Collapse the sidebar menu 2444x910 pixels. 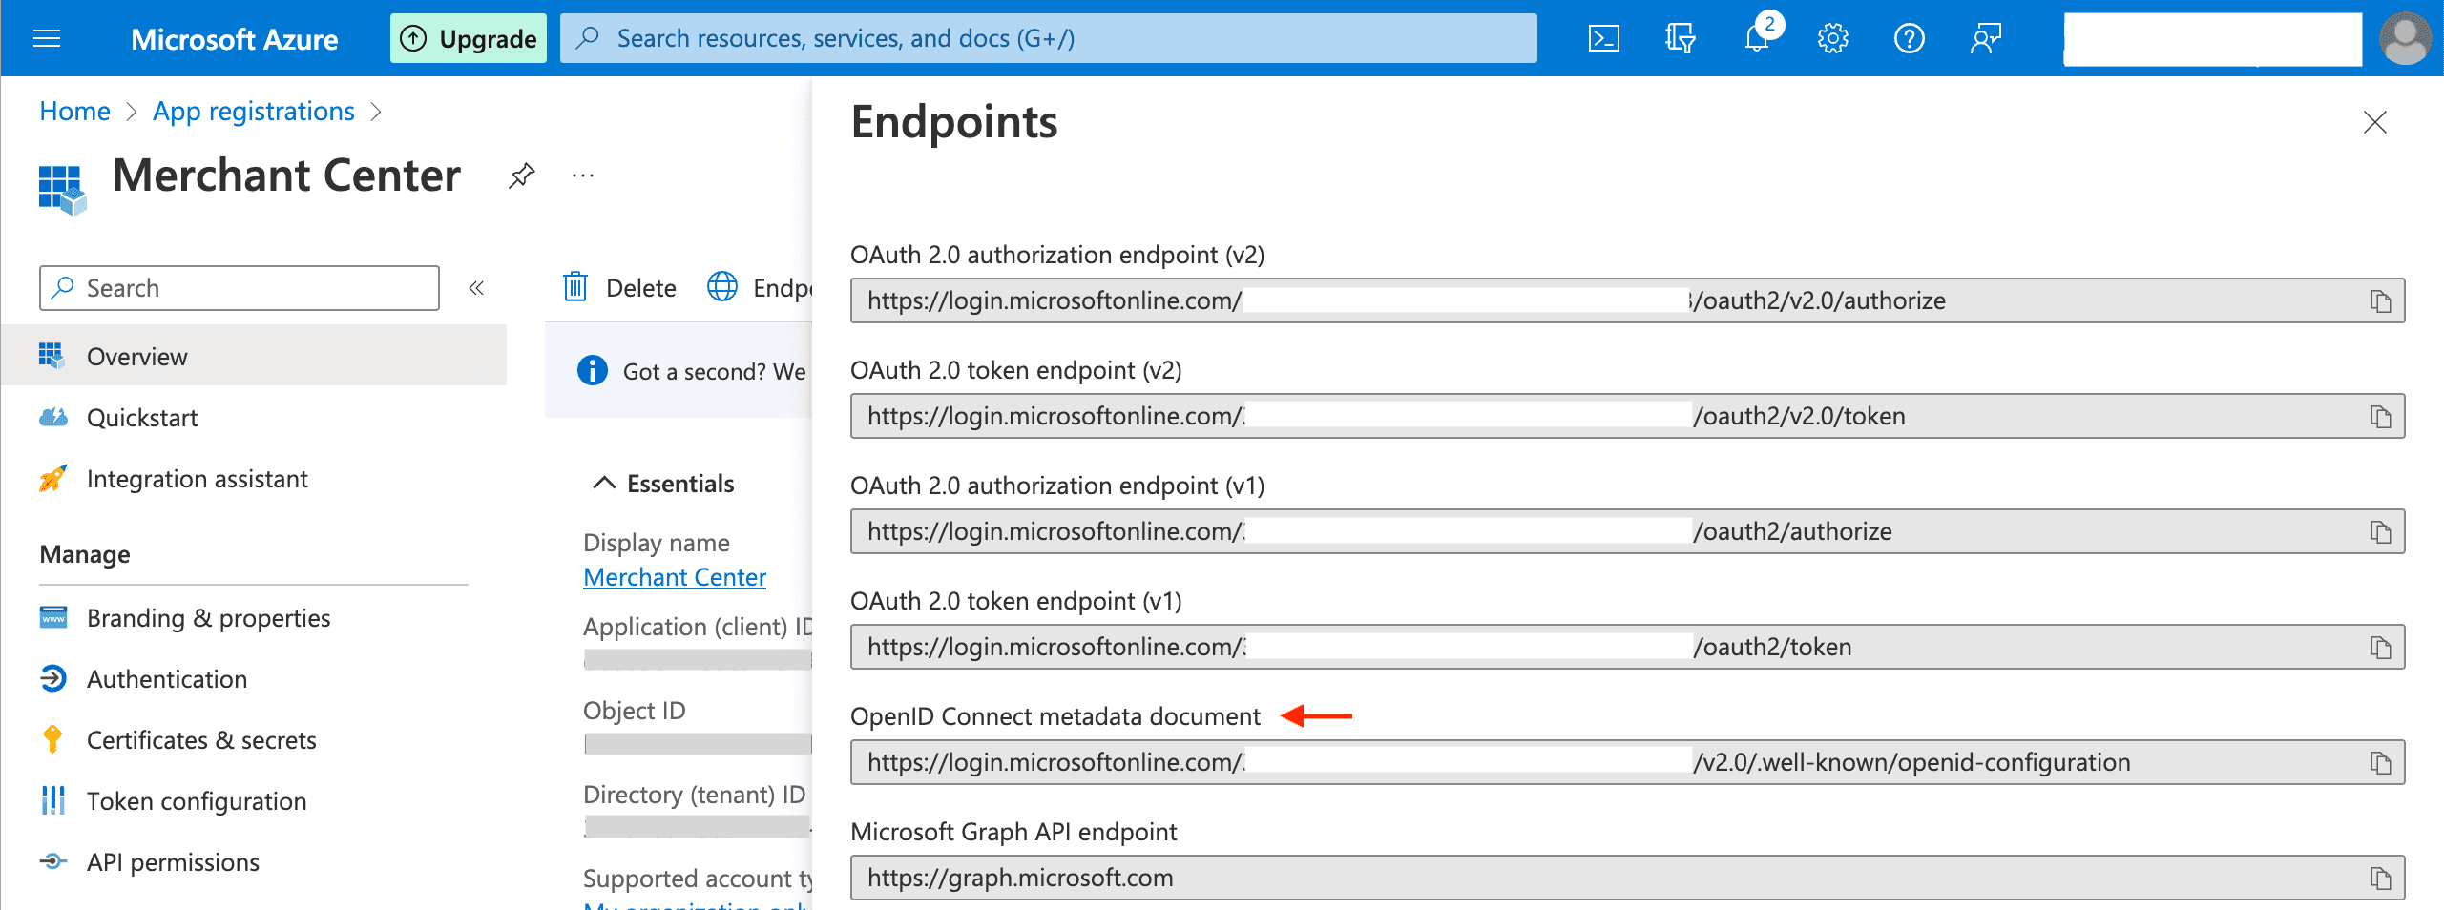[476, 288]
